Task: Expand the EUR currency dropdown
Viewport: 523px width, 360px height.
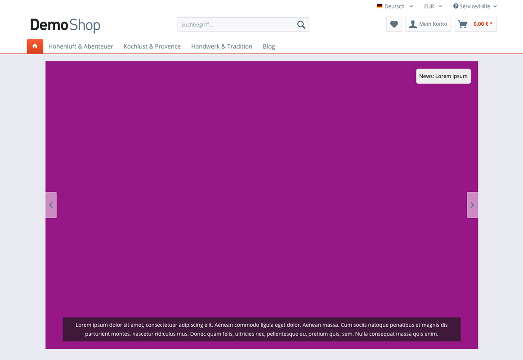Action: [x=433, y=6]
